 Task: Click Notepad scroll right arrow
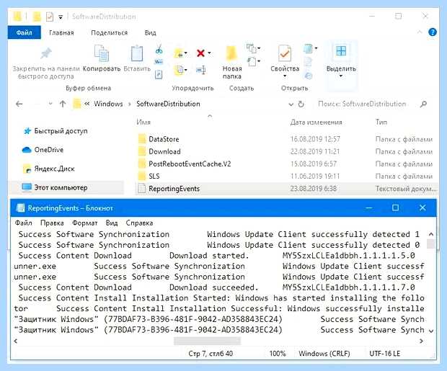[421, 341]
